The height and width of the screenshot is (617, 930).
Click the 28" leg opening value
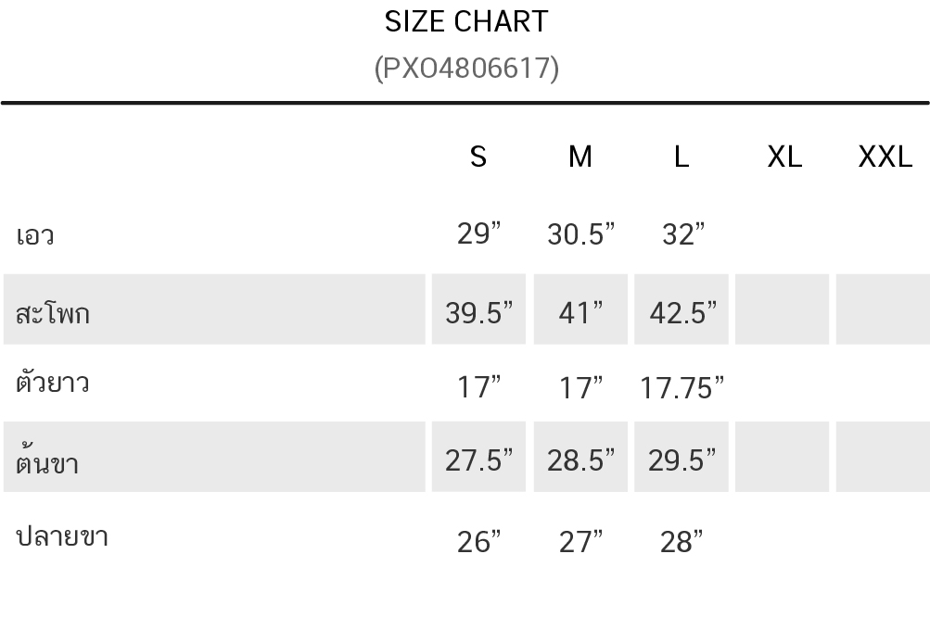click(682, 541)
